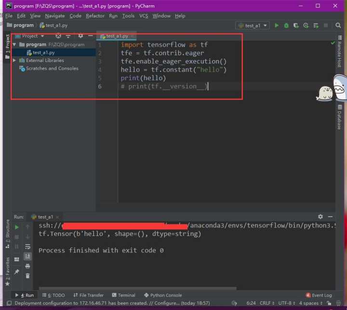Toggle soft-wrap in Run console
Image resolution: width=347 pixels, height=310 pixels.
[27, 247]
